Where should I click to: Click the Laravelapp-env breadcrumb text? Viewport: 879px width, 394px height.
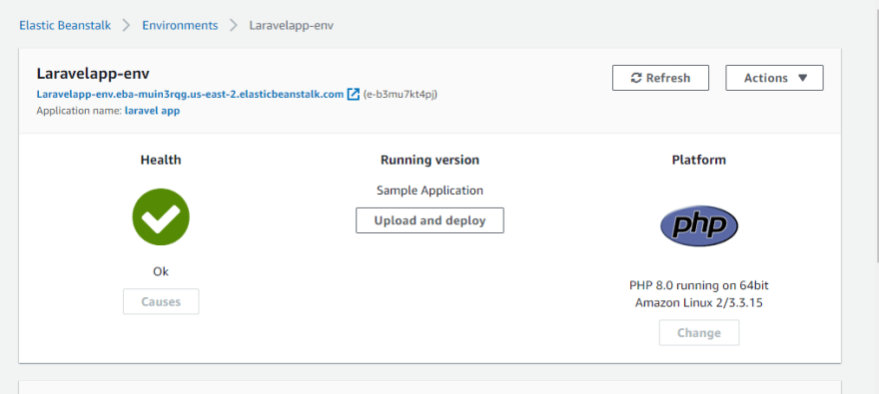click(292, 26)
